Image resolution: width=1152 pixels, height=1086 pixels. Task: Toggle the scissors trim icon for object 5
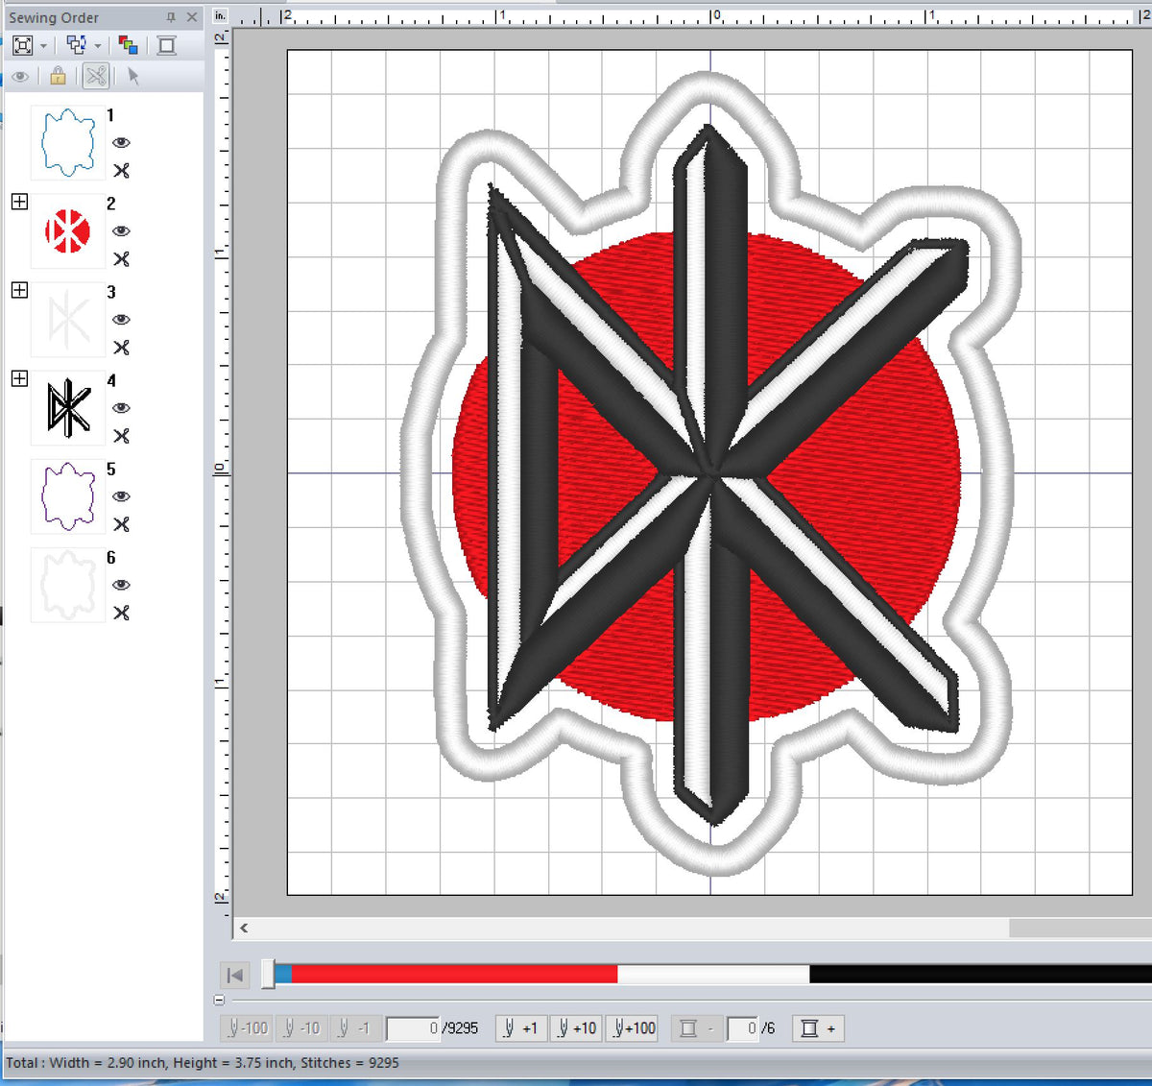click(x=121, y=524)
